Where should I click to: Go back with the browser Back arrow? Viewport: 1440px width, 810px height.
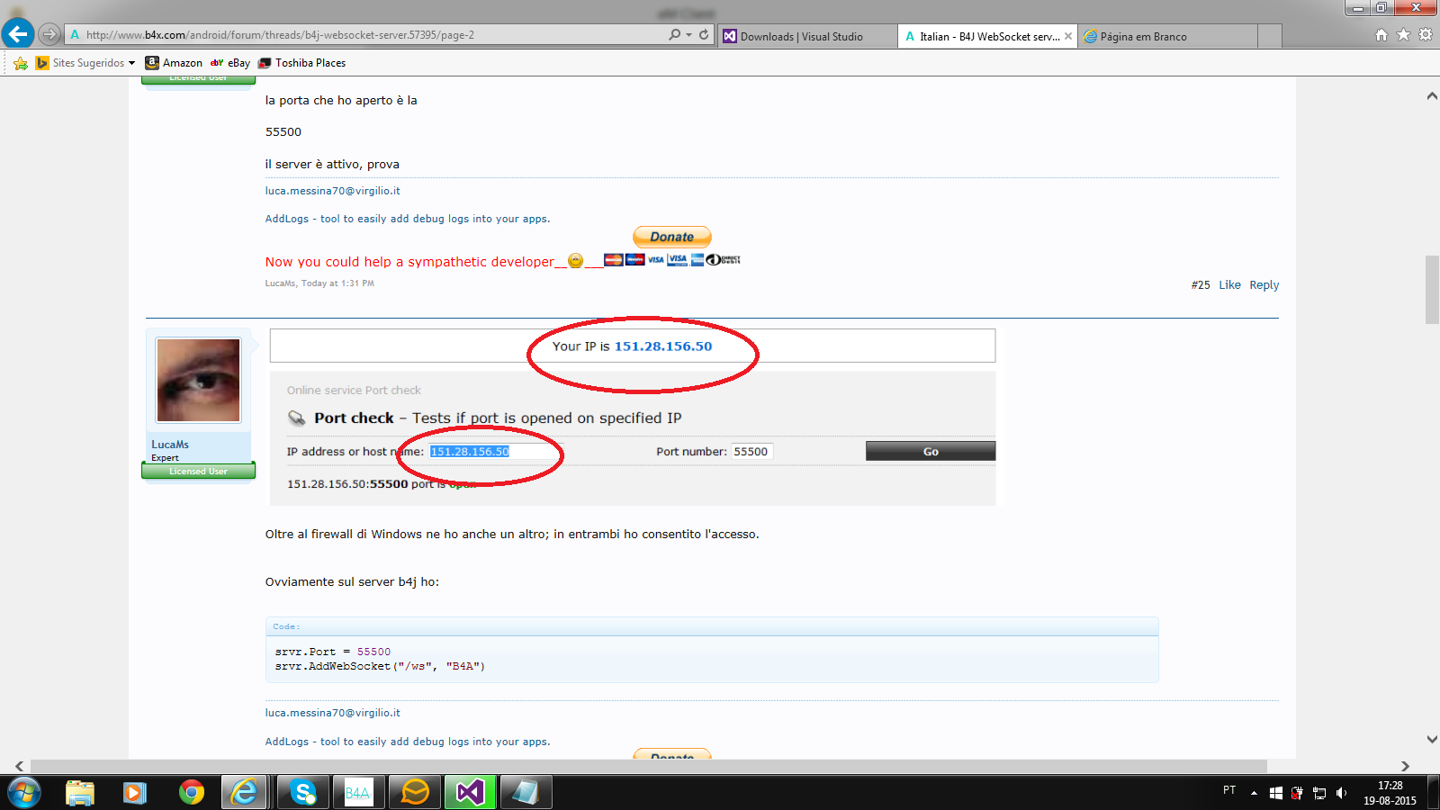18,34
